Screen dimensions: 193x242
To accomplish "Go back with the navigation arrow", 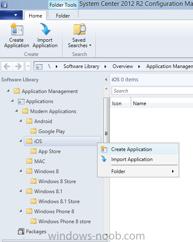I will (7, 66).
